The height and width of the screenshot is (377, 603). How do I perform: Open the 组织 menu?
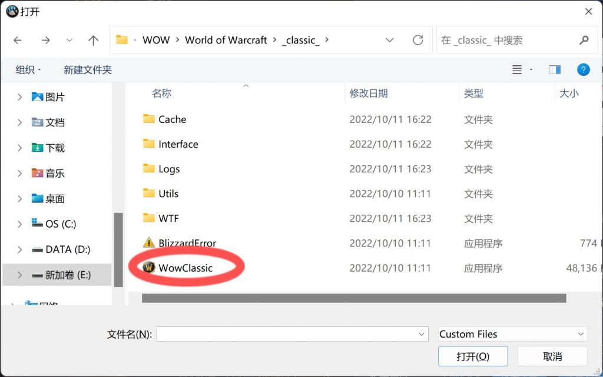tap(28, 70)
